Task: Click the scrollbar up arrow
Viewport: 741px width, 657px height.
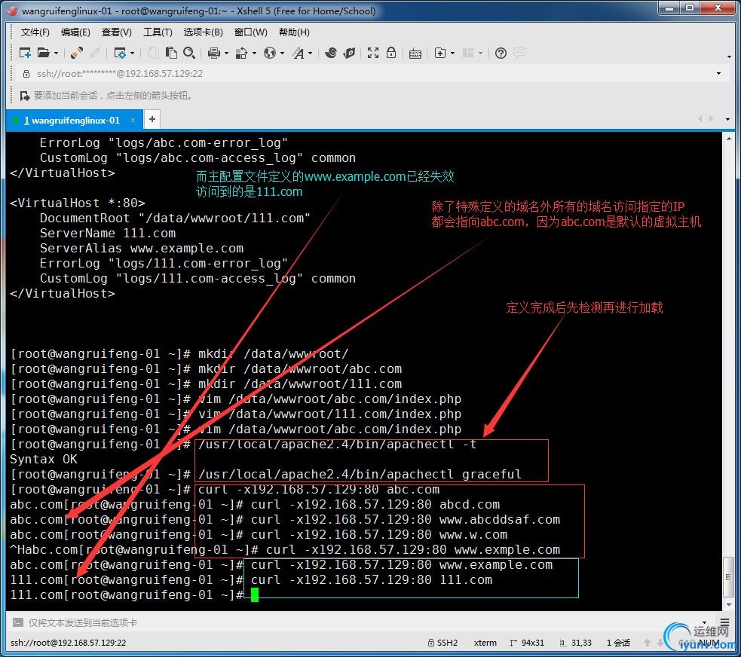Action: pos(728,138)
